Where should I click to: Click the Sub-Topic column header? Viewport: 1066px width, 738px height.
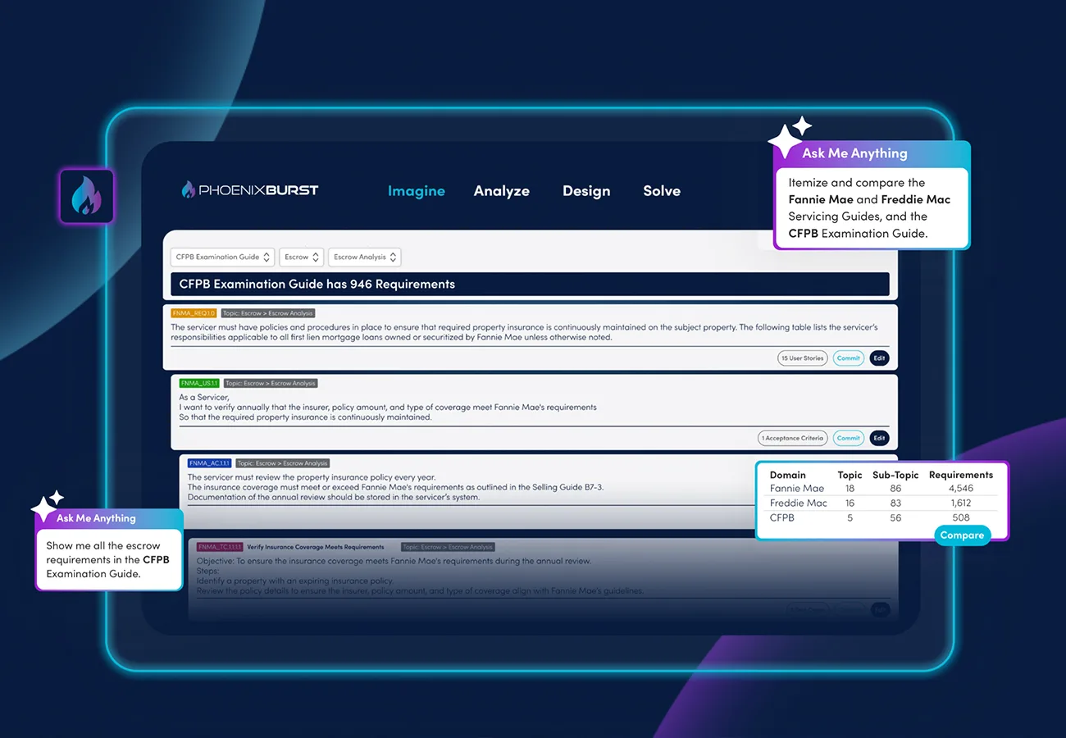click(x=895, y=475)
